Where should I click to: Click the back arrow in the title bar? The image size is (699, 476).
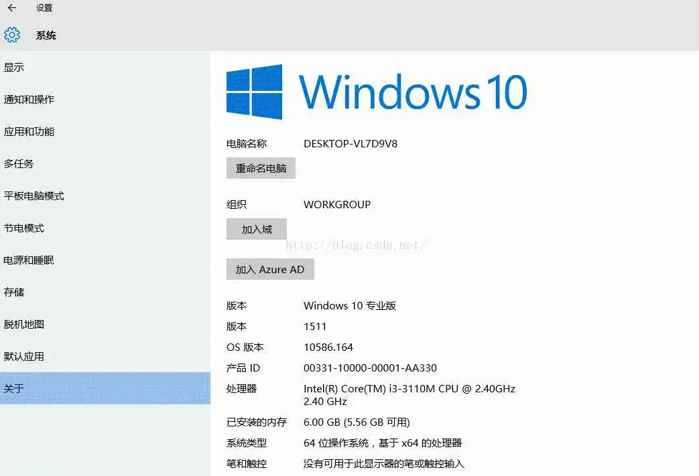tap(11, 8)
